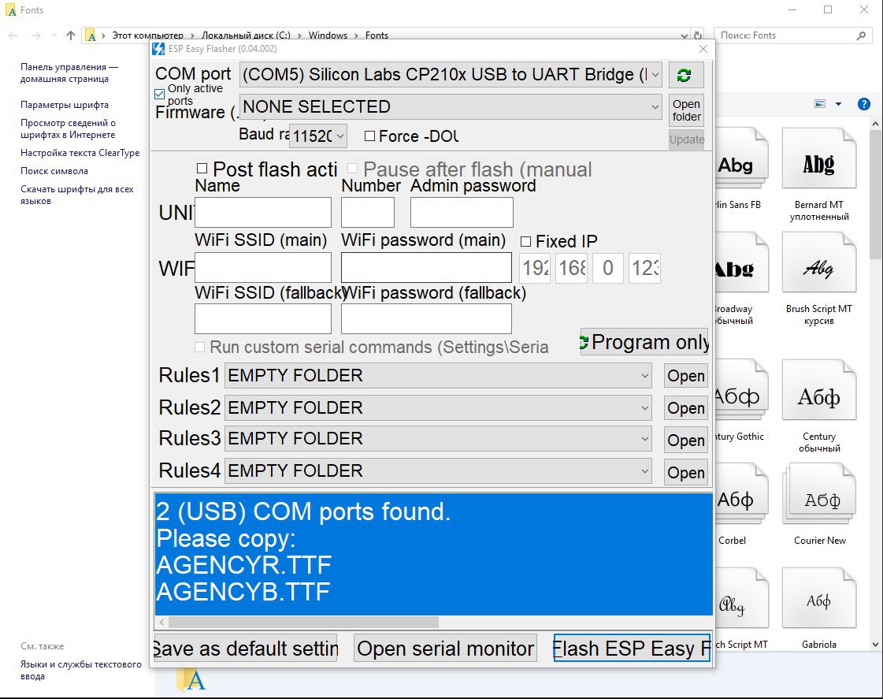Click the Flash ESP Easy FW button
Screen dimensions: 883x699
pyautogui.click(x=632, y=649)
